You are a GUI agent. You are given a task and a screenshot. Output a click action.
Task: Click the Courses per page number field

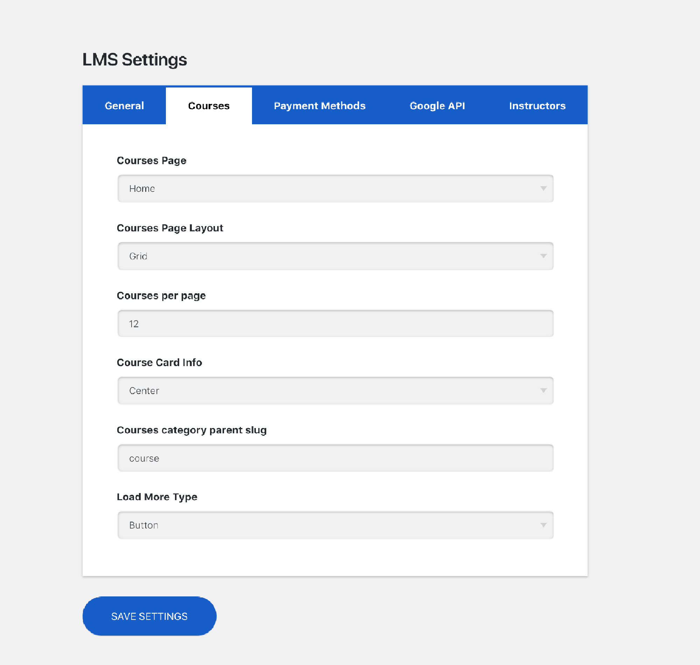point(335,323)
